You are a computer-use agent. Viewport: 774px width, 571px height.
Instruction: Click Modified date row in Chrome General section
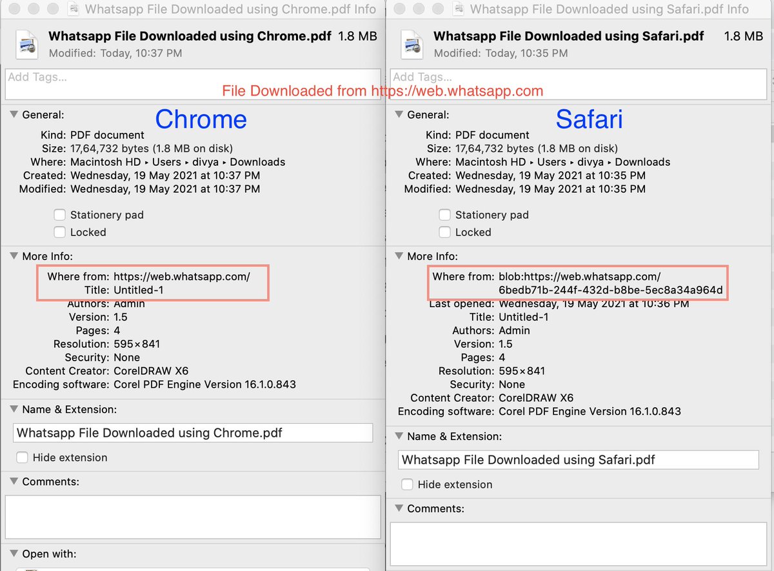[140, 189]
